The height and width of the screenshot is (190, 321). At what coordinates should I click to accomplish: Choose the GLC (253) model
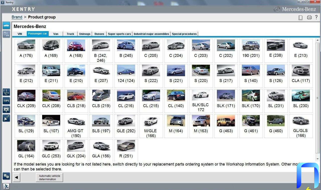pyautogui.click(x=51, y=150)
